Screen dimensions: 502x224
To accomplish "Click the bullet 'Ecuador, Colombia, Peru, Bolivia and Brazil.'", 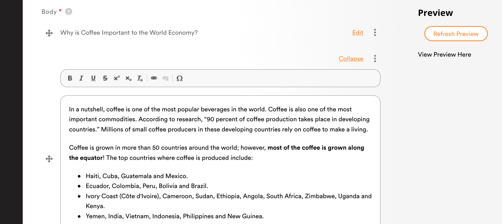I will [147, 186].
